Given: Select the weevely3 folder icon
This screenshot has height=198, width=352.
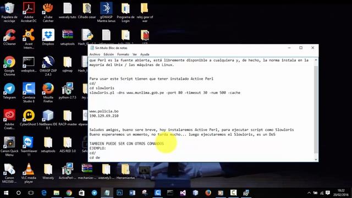Looking at the screenshot, I should click(x=106, y=171).
